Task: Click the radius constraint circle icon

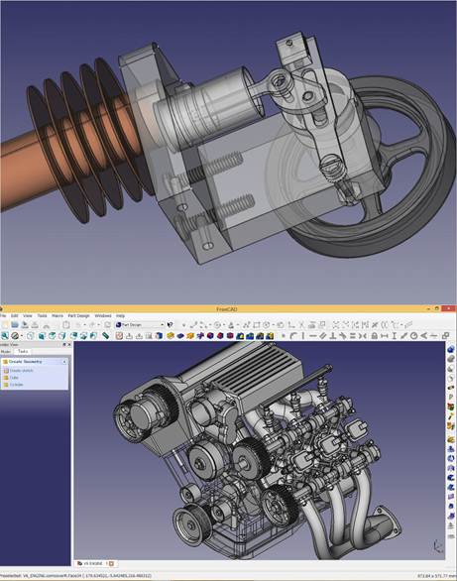Action: 413,336
